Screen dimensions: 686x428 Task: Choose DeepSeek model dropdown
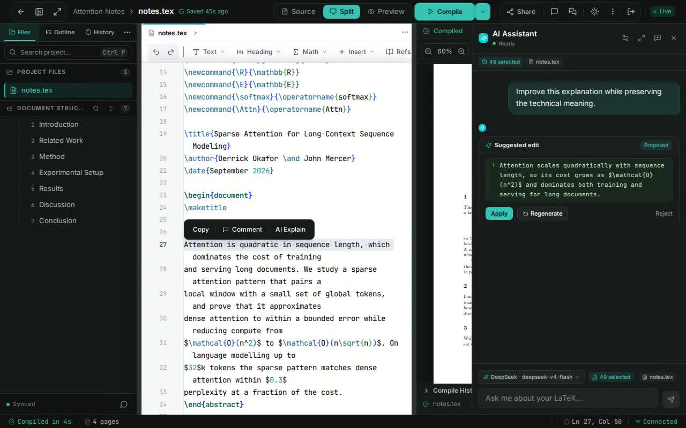click(x=531, y=377)
